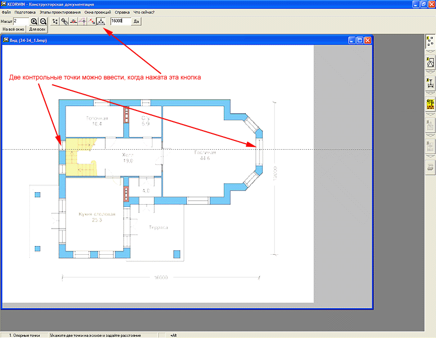Click the Гостиная room label on plan
The height and width of the screenshot is (338, 436).
[x=205, y=152]
